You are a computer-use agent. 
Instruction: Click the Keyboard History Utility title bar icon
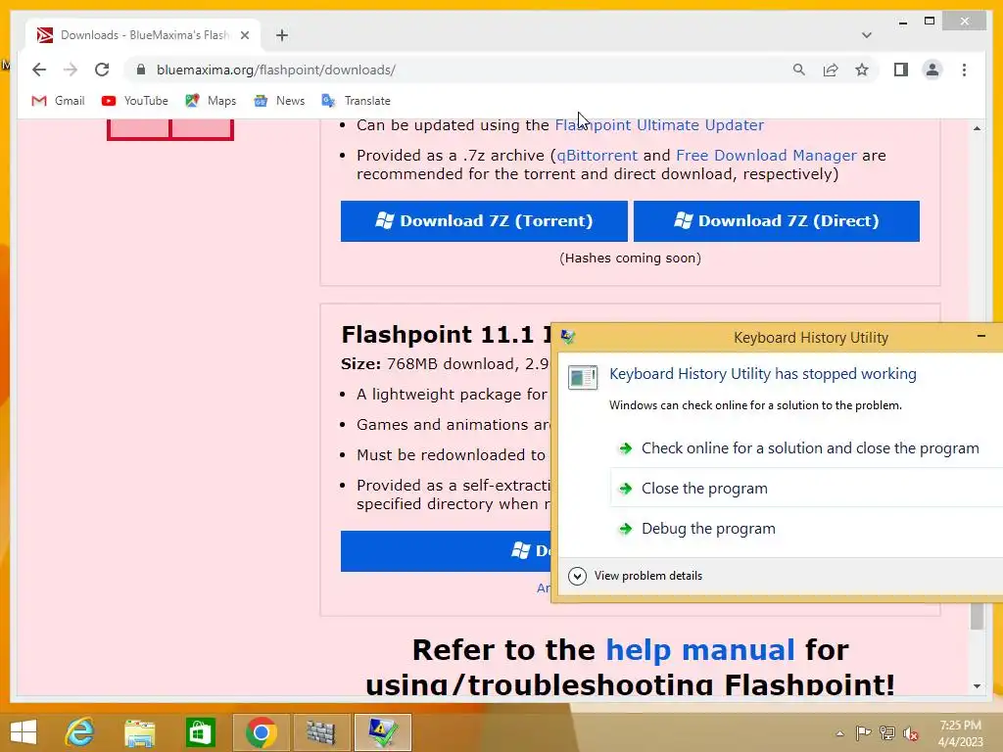click(567, 337)
